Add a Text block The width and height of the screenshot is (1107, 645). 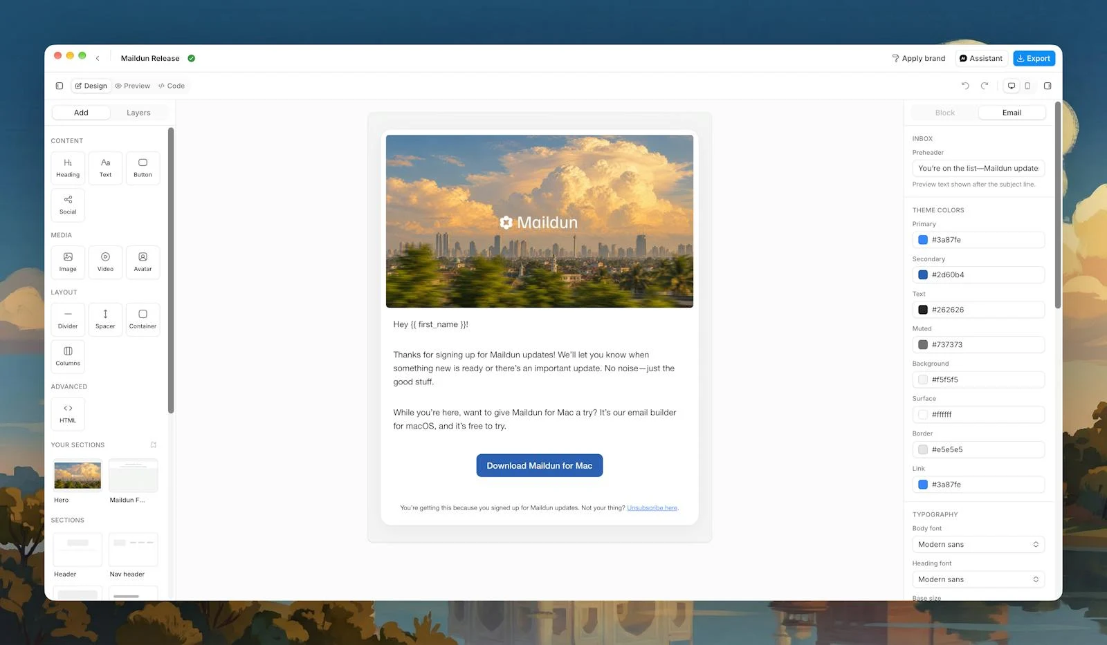(x=105, y=168)
